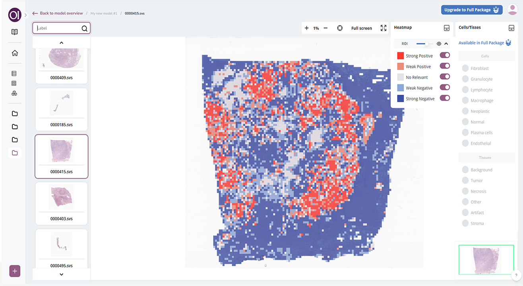
Task: Expand the left sidebar arrow
Action: pos(25,15)
